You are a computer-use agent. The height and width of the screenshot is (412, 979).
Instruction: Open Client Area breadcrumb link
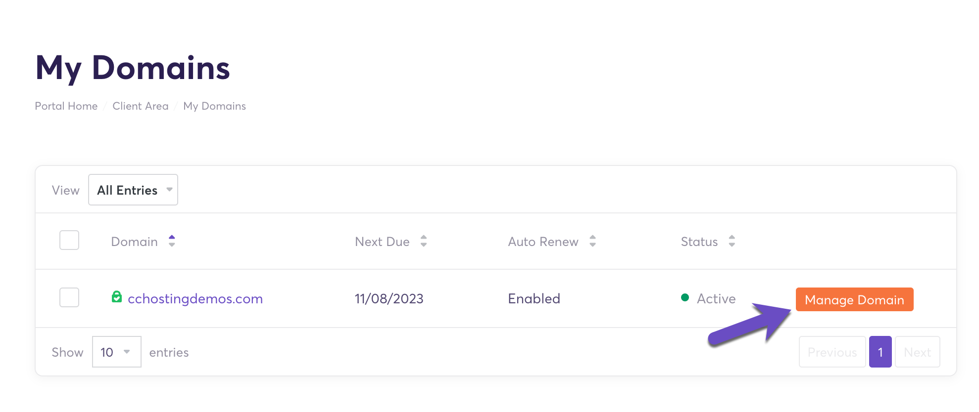pos(141,106)
